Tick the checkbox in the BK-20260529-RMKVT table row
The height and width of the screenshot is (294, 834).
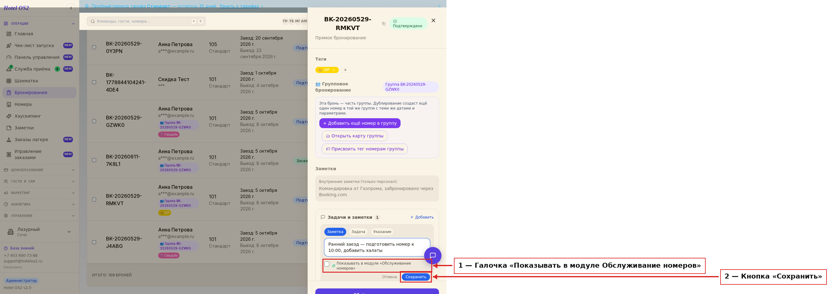click(94, 200)
